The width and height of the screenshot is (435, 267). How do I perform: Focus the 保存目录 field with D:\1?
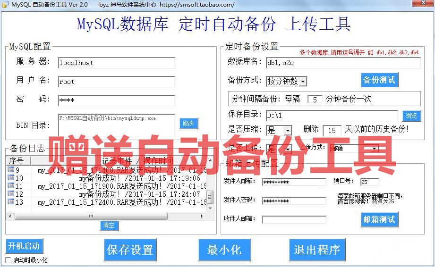point(332,115)
